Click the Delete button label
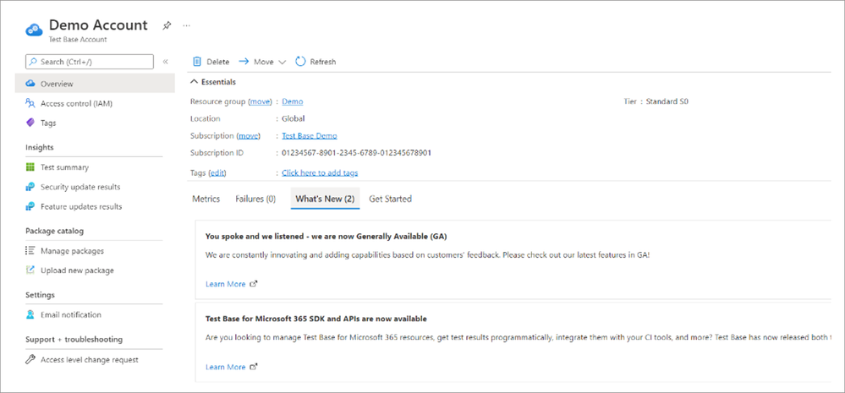845x393 pixels. [x=217, y=62]
